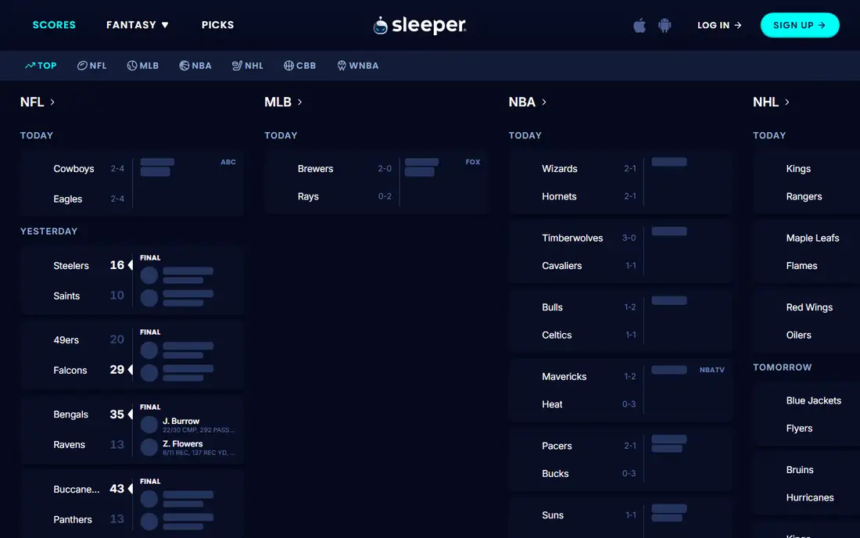Click the Bucks team name
The height and width of the screenshot is (538, 860).
point(555,474)
